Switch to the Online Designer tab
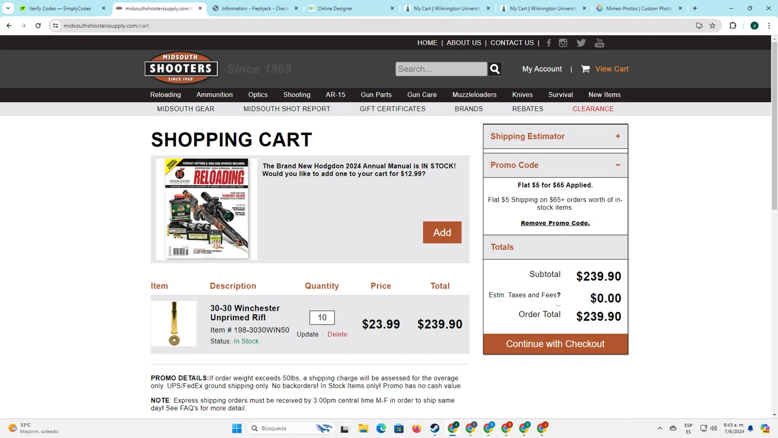The image size is (778, 438). (x=350, y=8)
